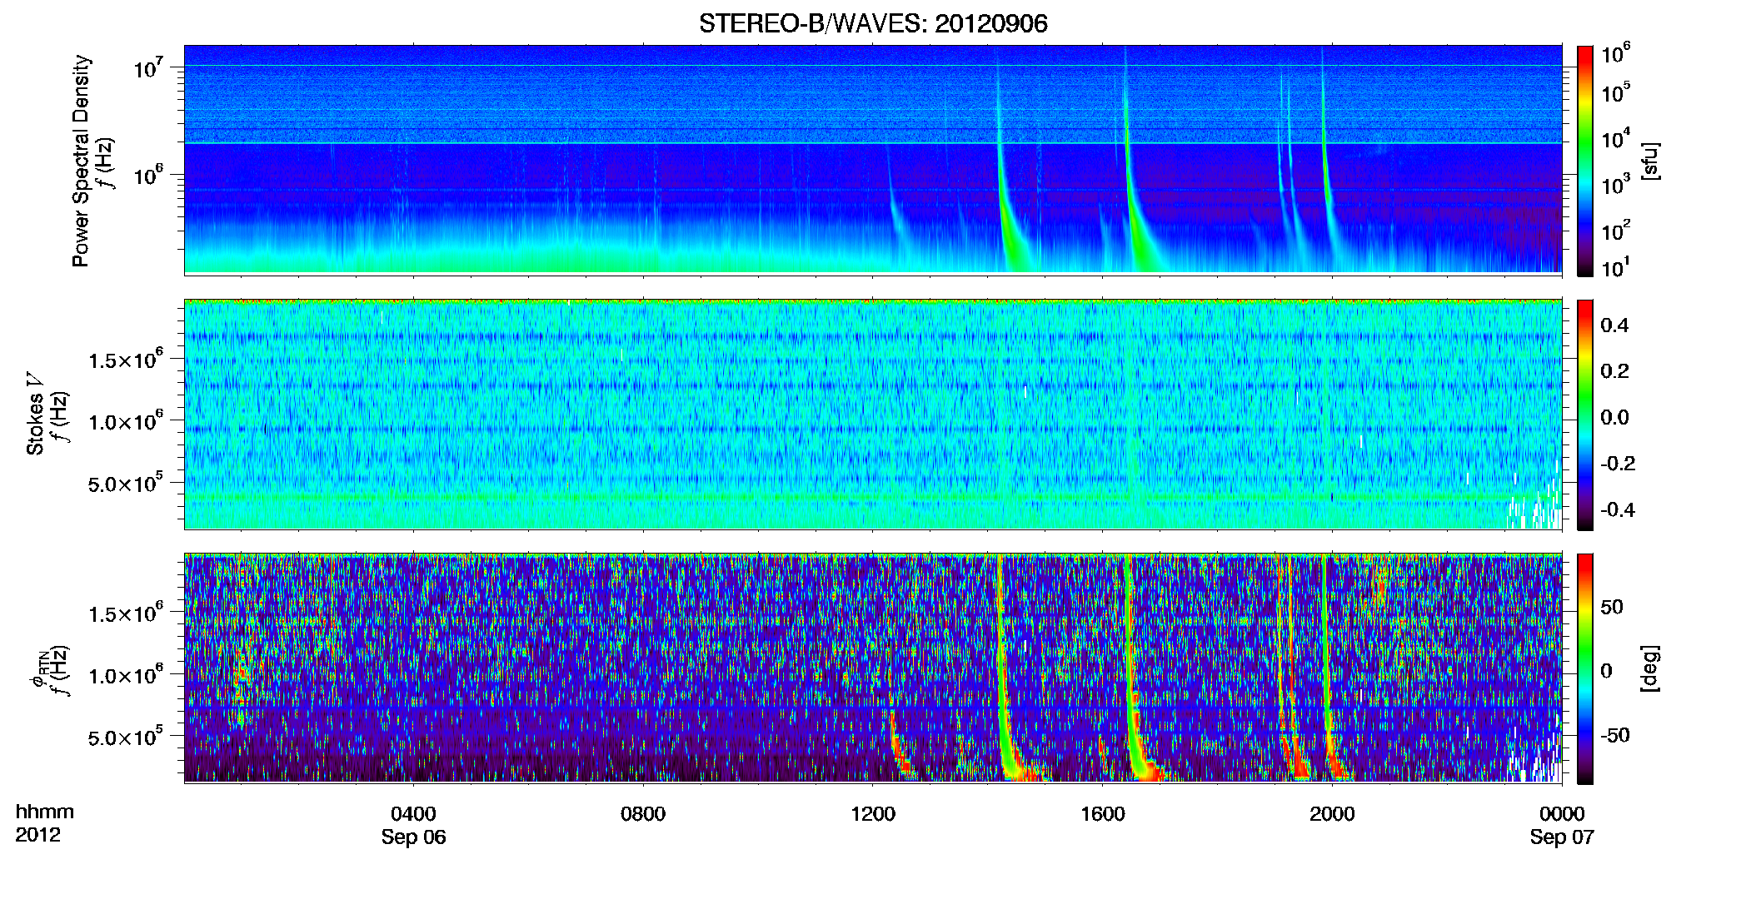1746x899 pixels.
Task: Click the Power Spectral Density axis label
Action: tap(81, 161)
